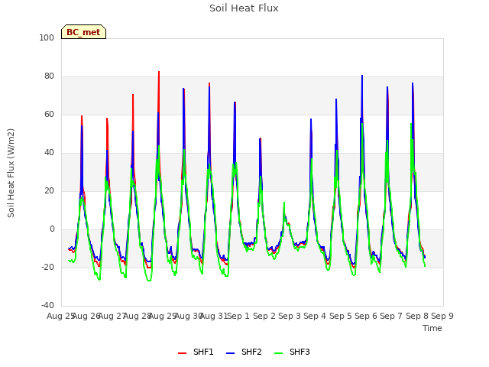Click the Sep 9 x-axis date label
This screenshot has height=367, width=489.
tap(442, 316)
